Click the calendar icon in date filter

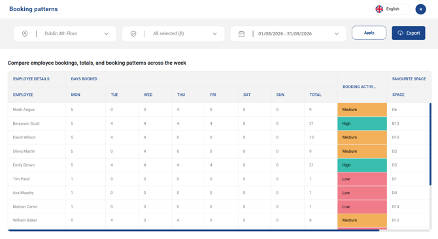click(241, 34)
